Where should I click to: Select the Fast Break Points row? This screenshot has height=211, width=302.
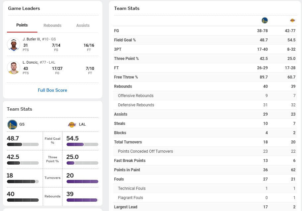coord(205,161)
